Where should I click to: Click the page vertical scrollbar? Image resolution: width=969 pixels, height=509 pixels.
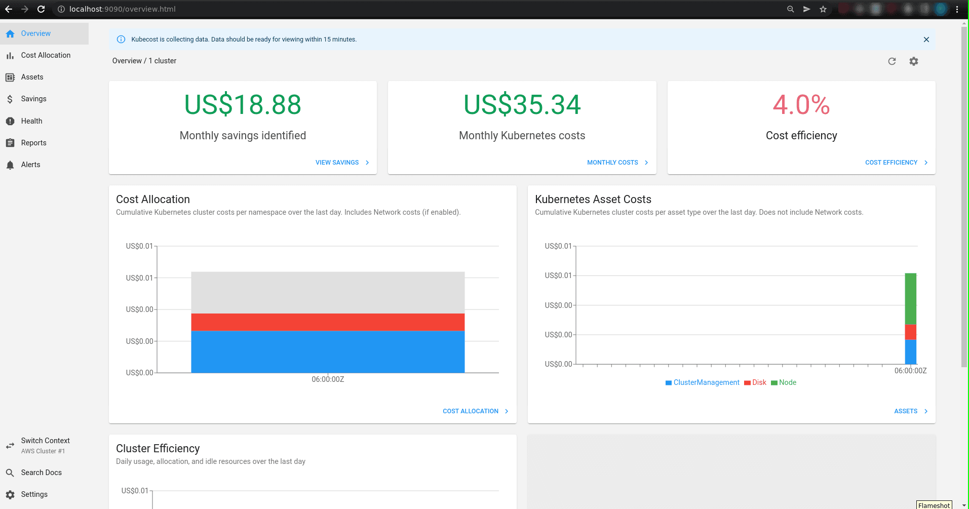coord(964,203)
